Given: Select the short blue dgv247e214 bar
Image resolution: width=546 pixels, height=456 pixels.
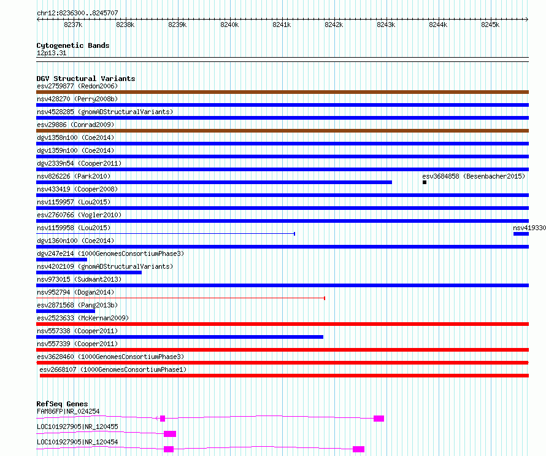Looking at the screenshot, I should click(x=61, y=260).
